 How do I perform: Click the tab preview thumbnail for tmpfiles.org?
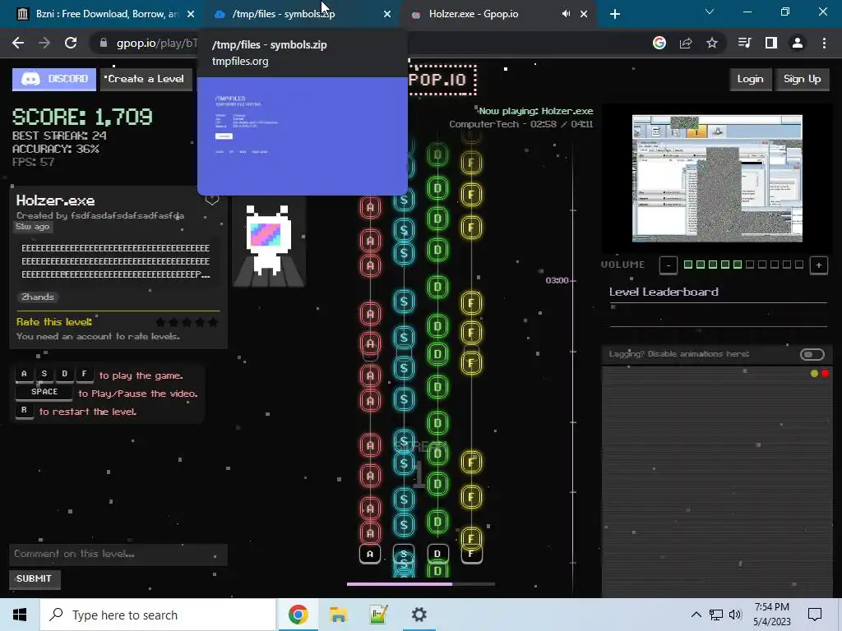pos(303,136)
